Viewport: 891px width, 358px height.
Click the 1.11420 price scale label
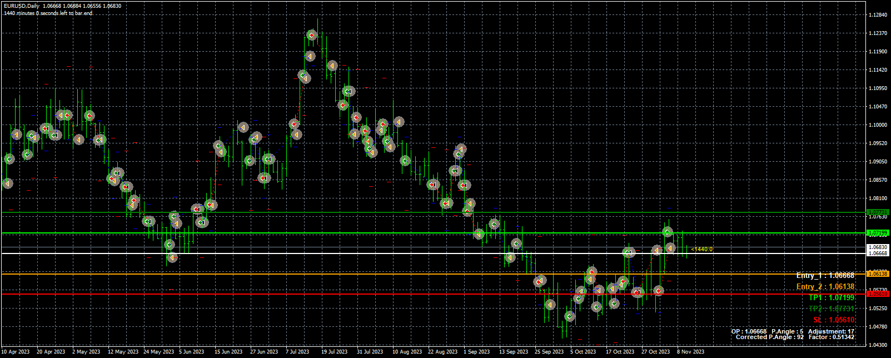pyautogui.click(x=878, y=70)
